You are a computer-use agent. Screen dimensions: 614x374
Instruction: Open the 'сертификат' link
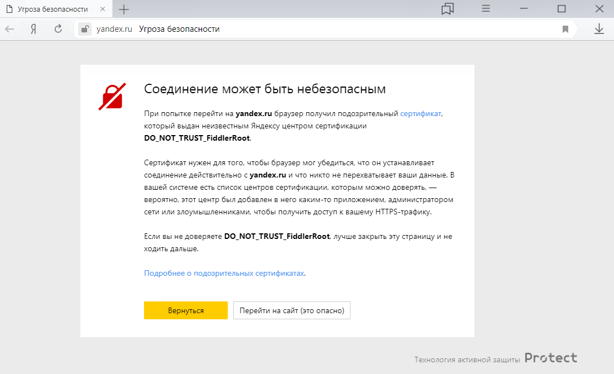pyautogui.click(x=420, y=113)
